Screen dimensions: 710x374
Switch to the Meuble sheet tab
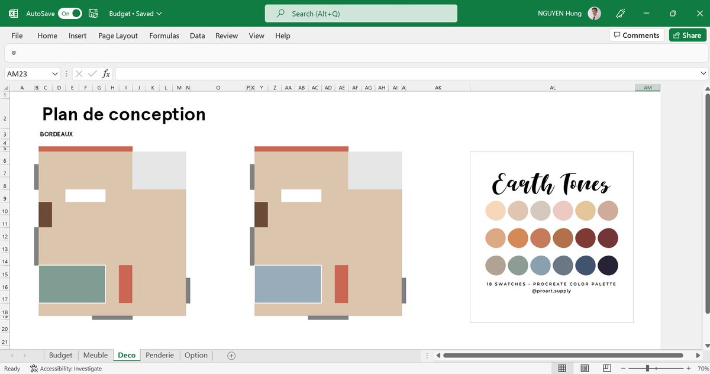click(x=95, y=355)
